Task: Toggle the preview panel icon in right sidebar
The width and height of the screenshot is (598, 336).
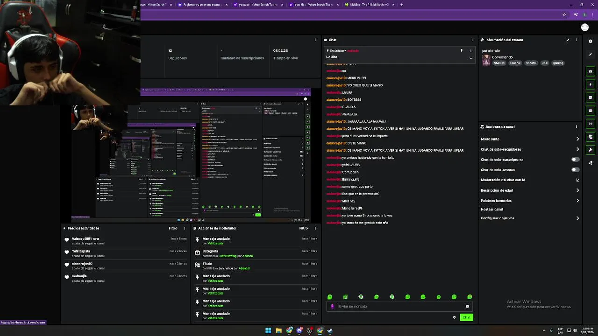Action: coord(591,71)
